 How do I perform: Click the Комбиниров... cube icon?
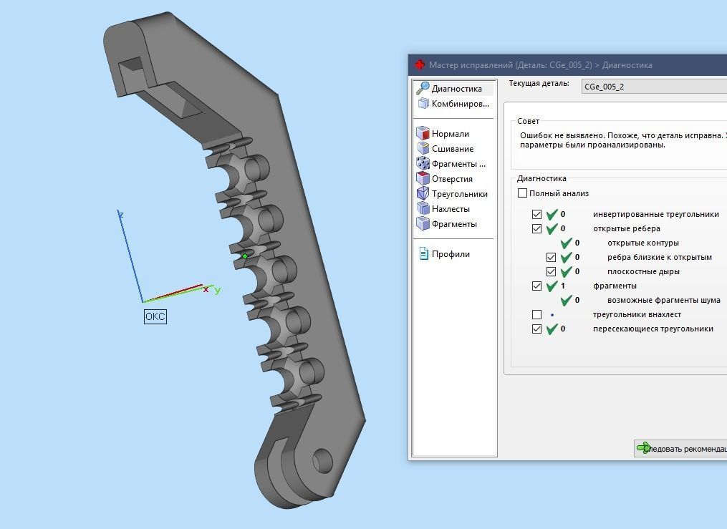coord(423,103)
